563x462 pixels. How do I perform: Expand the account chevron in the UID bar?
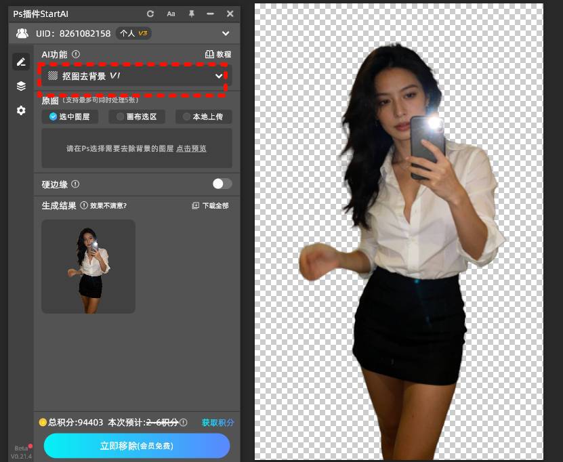tap(226, 33)
